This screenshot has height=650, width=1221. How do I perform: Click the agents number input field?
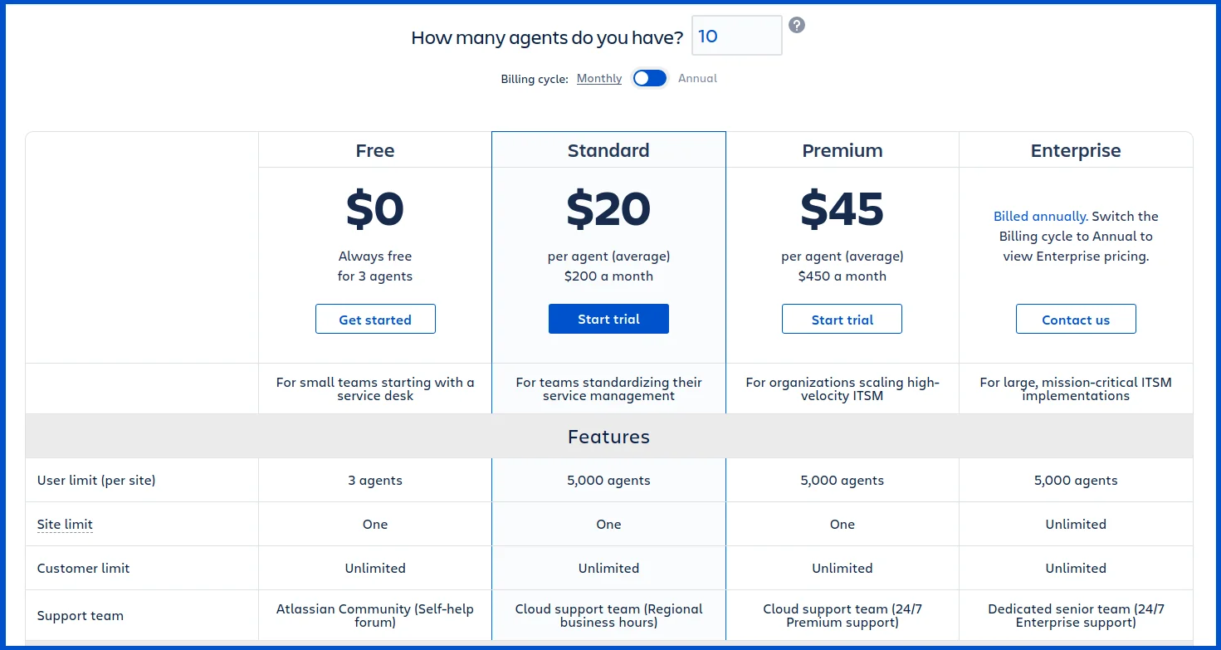point(737,36)
